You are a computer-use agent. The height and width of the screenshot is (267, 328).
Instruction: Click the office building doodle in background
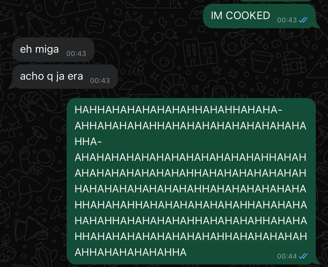tap(199, 53)
